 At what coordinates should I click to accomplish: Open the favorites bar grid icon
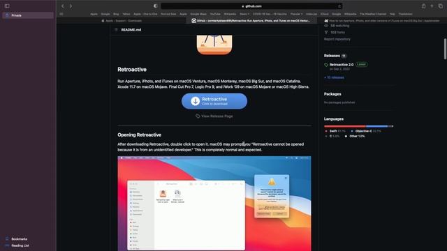click(x=61, y=14)
